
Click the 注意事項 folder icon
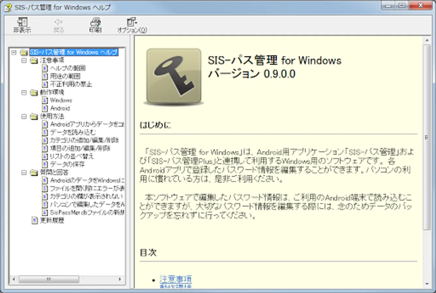(34, 61)
